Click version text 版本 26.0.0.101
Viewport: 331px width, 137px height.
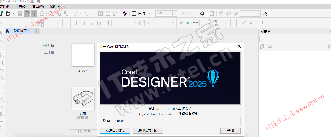pyautogui.click(x=159, y=109)
